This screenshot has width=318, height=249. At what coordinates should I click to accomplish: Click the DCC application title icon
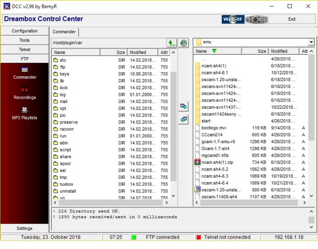click(7, 6)
